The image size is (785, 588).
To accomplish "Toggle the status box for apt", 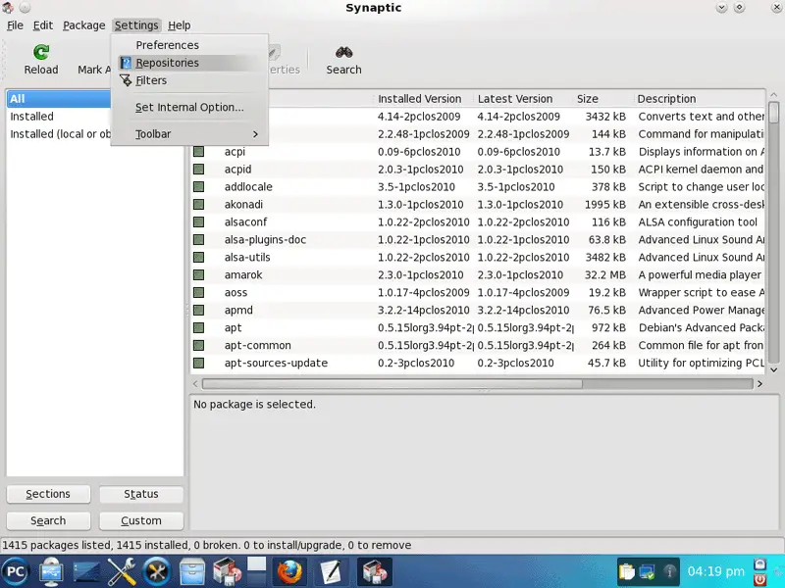I will click(199, 328).
